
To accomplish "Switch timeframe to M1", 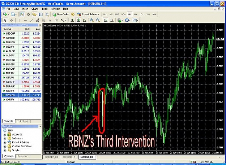I will tap(105, 14).
